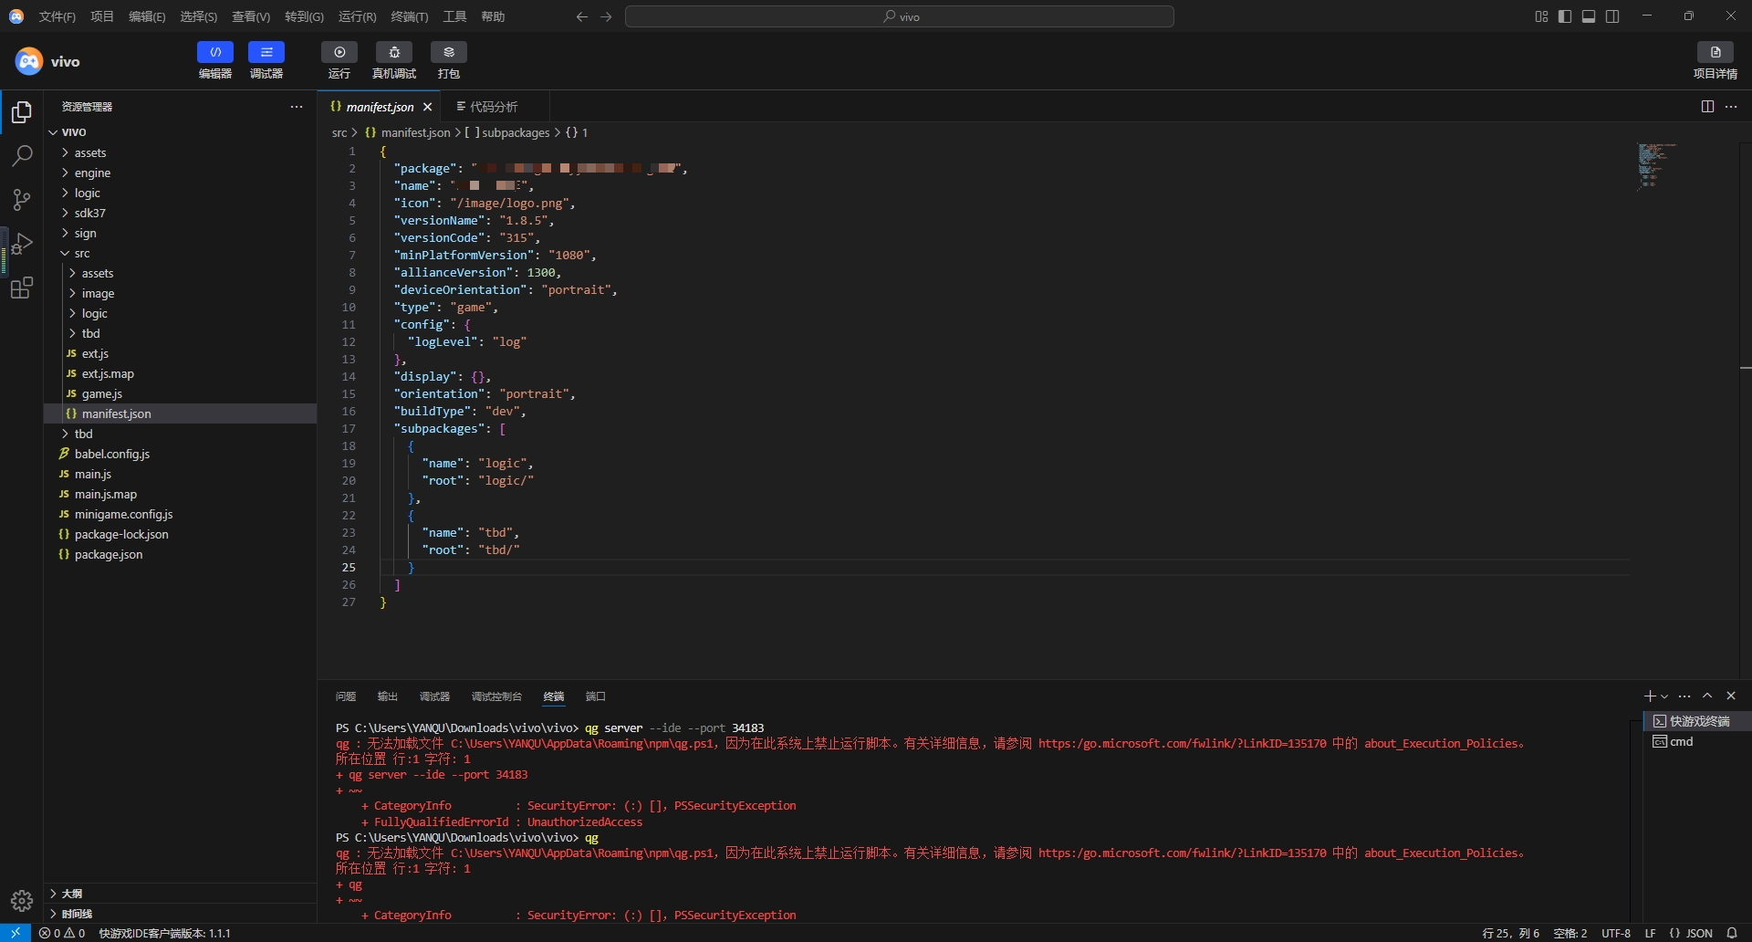Expand the 大纲 outline section

tap(71, 894)
